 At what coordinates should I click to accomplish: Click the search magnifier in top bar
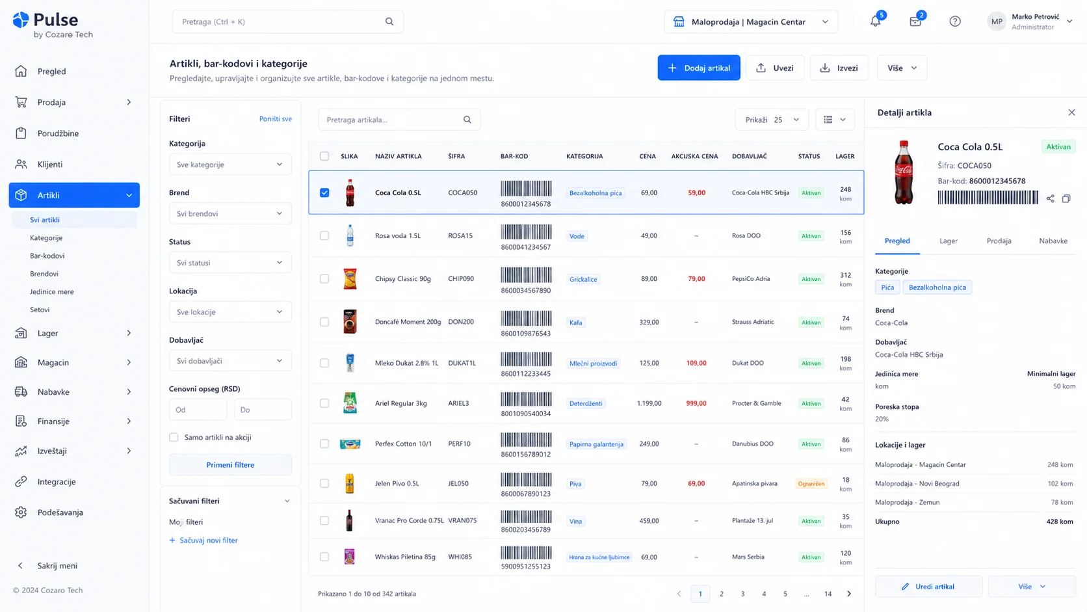[389, 21]
